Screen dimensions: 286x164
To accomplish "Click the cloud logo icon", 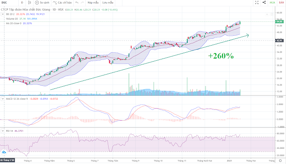I will coord(4,152).
